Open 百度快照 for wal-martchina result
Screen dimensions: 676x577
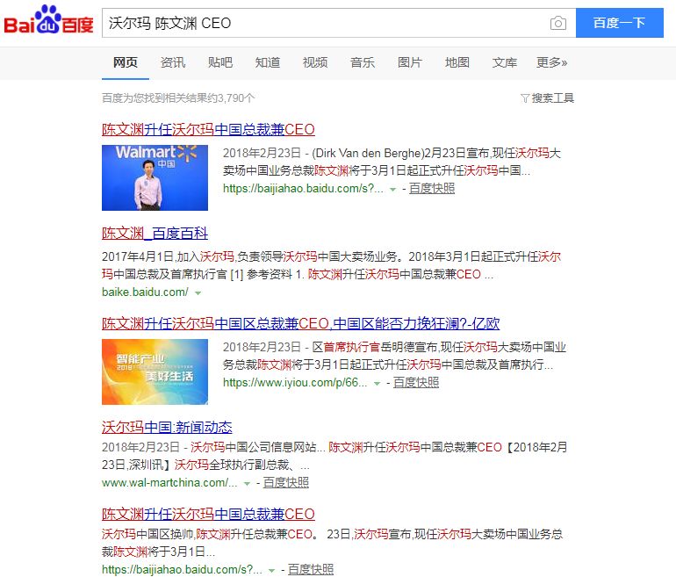[x=286, y=482]
